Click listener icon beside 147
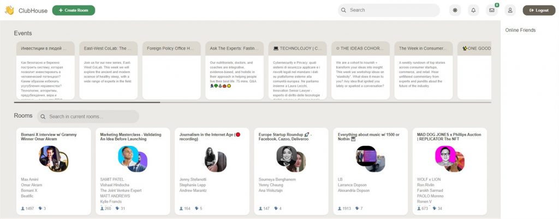The height and width of the screenshot is (219, 559). point(260,208)
